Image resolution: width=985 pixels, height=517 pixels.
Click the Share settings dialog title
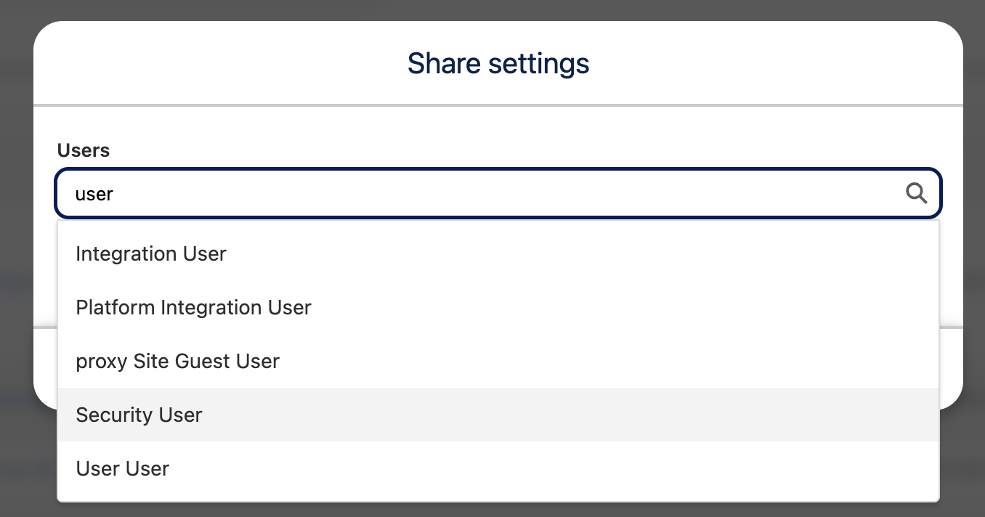coord(498,63)
